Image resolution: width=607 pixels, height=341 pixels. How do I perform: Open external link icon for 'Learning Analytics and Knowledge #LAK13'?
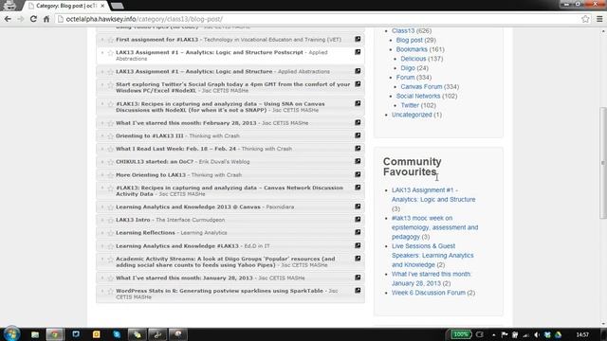tap(358, 245)
